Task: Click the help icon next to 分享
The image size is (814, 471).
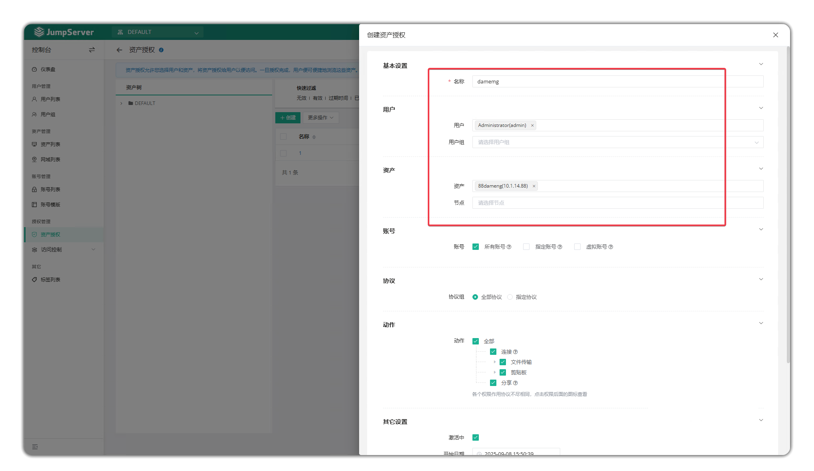Action: pos(515,383)
